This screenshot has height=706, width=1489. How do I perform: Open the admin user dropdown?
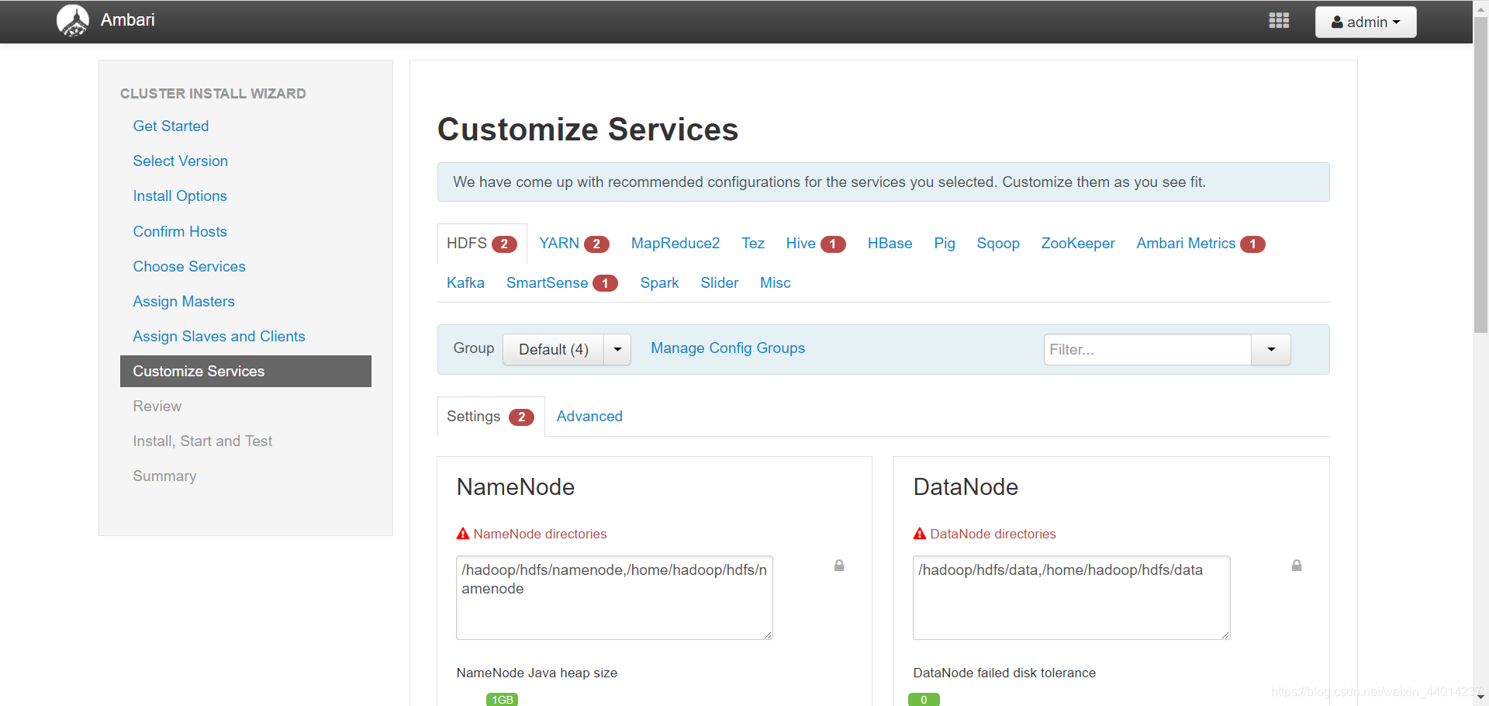[1366, 22]
